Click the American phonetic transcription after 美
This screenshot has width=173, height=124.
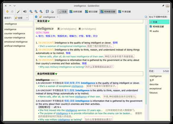tap(89, 29)
